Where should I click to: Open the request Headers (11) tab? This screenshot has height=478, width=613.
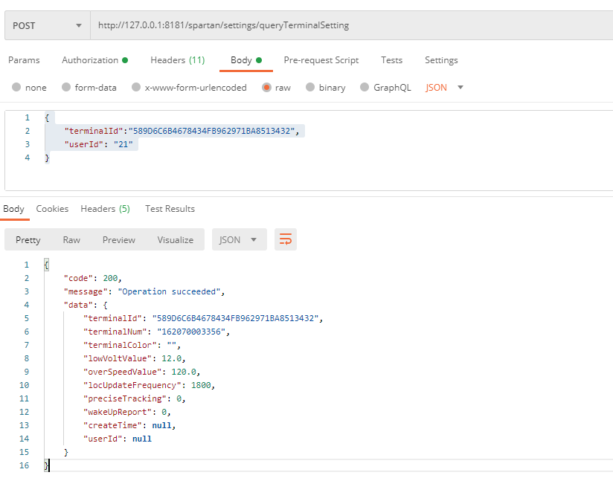[177, 60]
